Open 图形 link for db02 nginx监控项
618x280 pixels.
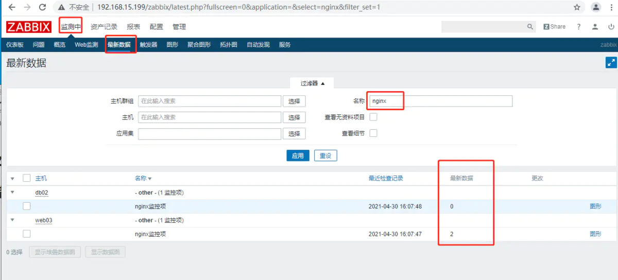[595, 206]
